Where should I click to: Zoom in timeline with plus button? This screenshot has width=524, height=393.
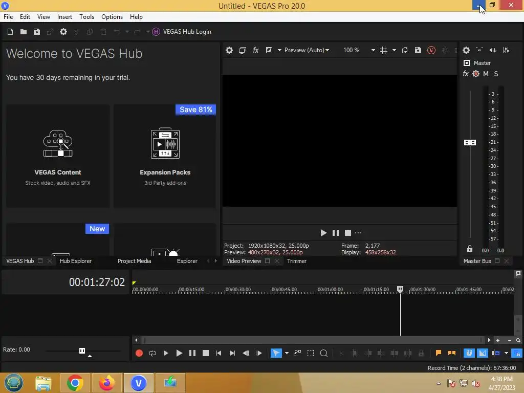tap(498, 340)
